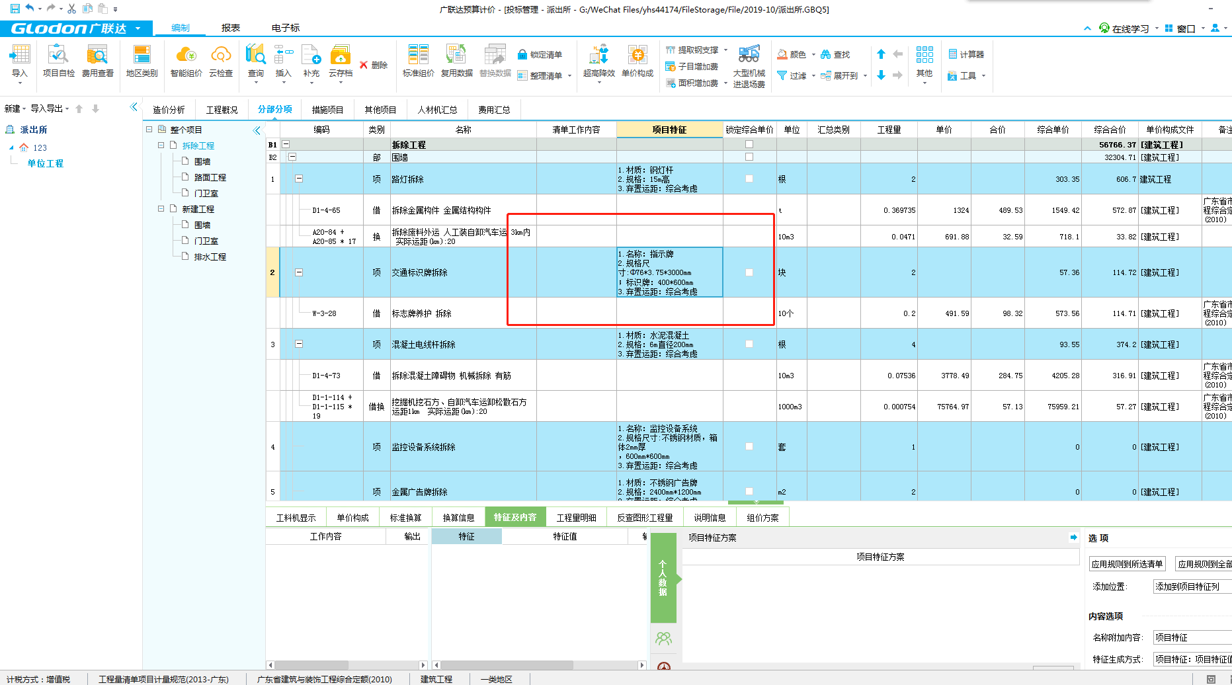Click the 插入 insert icon
Image resolution: width=1232 pixels, height=685 pixels.
[x=284, y=61]
